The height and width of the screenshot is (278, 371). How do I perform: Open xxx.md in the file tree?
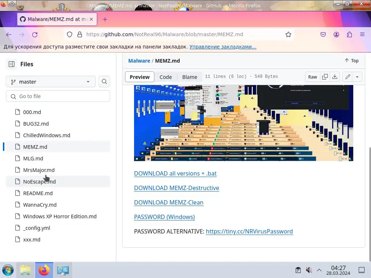(x=58, y=240)
